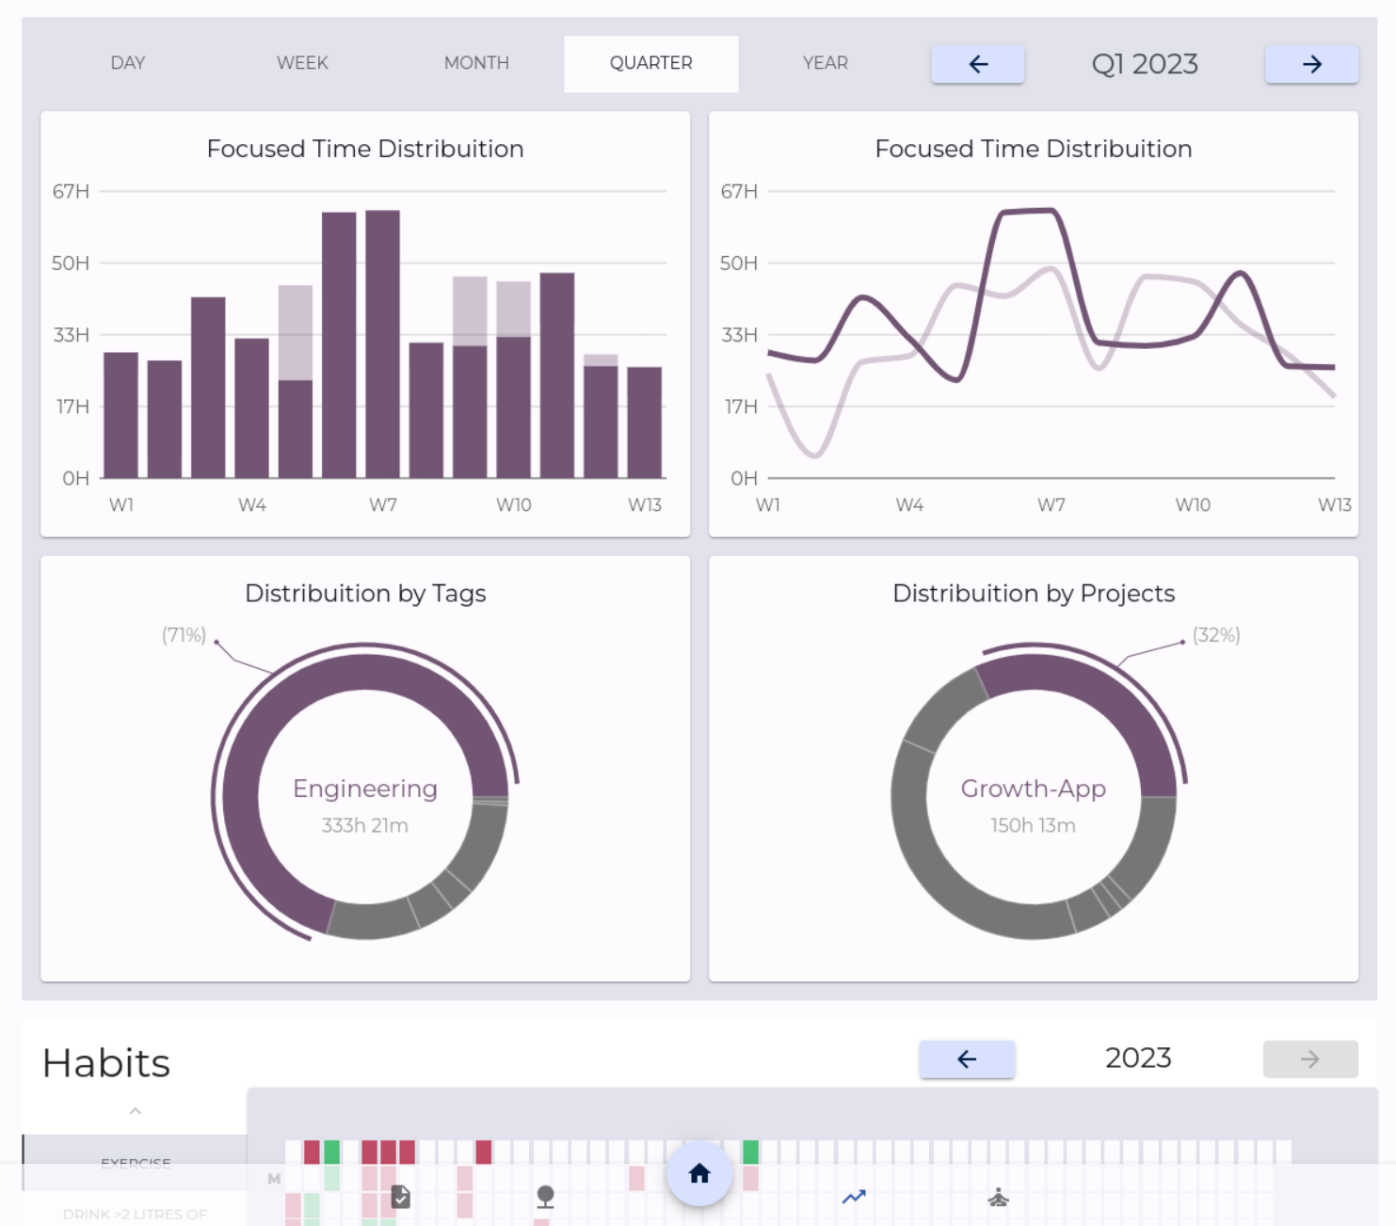Click the 150h 13m total in projects chart

[1033, 825]
